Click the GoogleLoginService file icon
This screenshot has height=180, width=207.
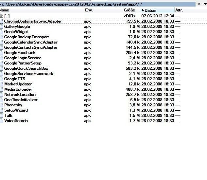tap(1, 58)
